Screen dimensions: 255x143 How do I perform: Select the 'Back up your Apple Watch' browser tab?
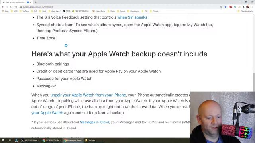pyautogui.click(x=17, y=2)
